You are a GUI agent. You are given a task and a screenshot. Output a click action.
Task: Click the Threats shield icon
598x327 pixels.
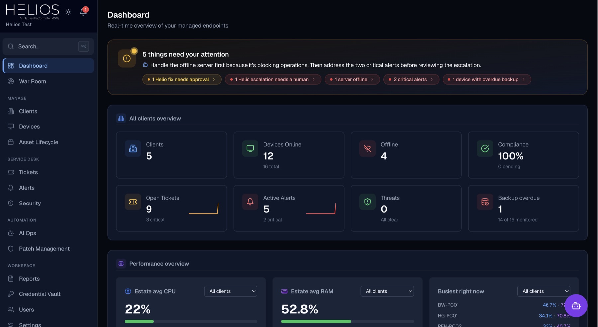coord(367,202)
